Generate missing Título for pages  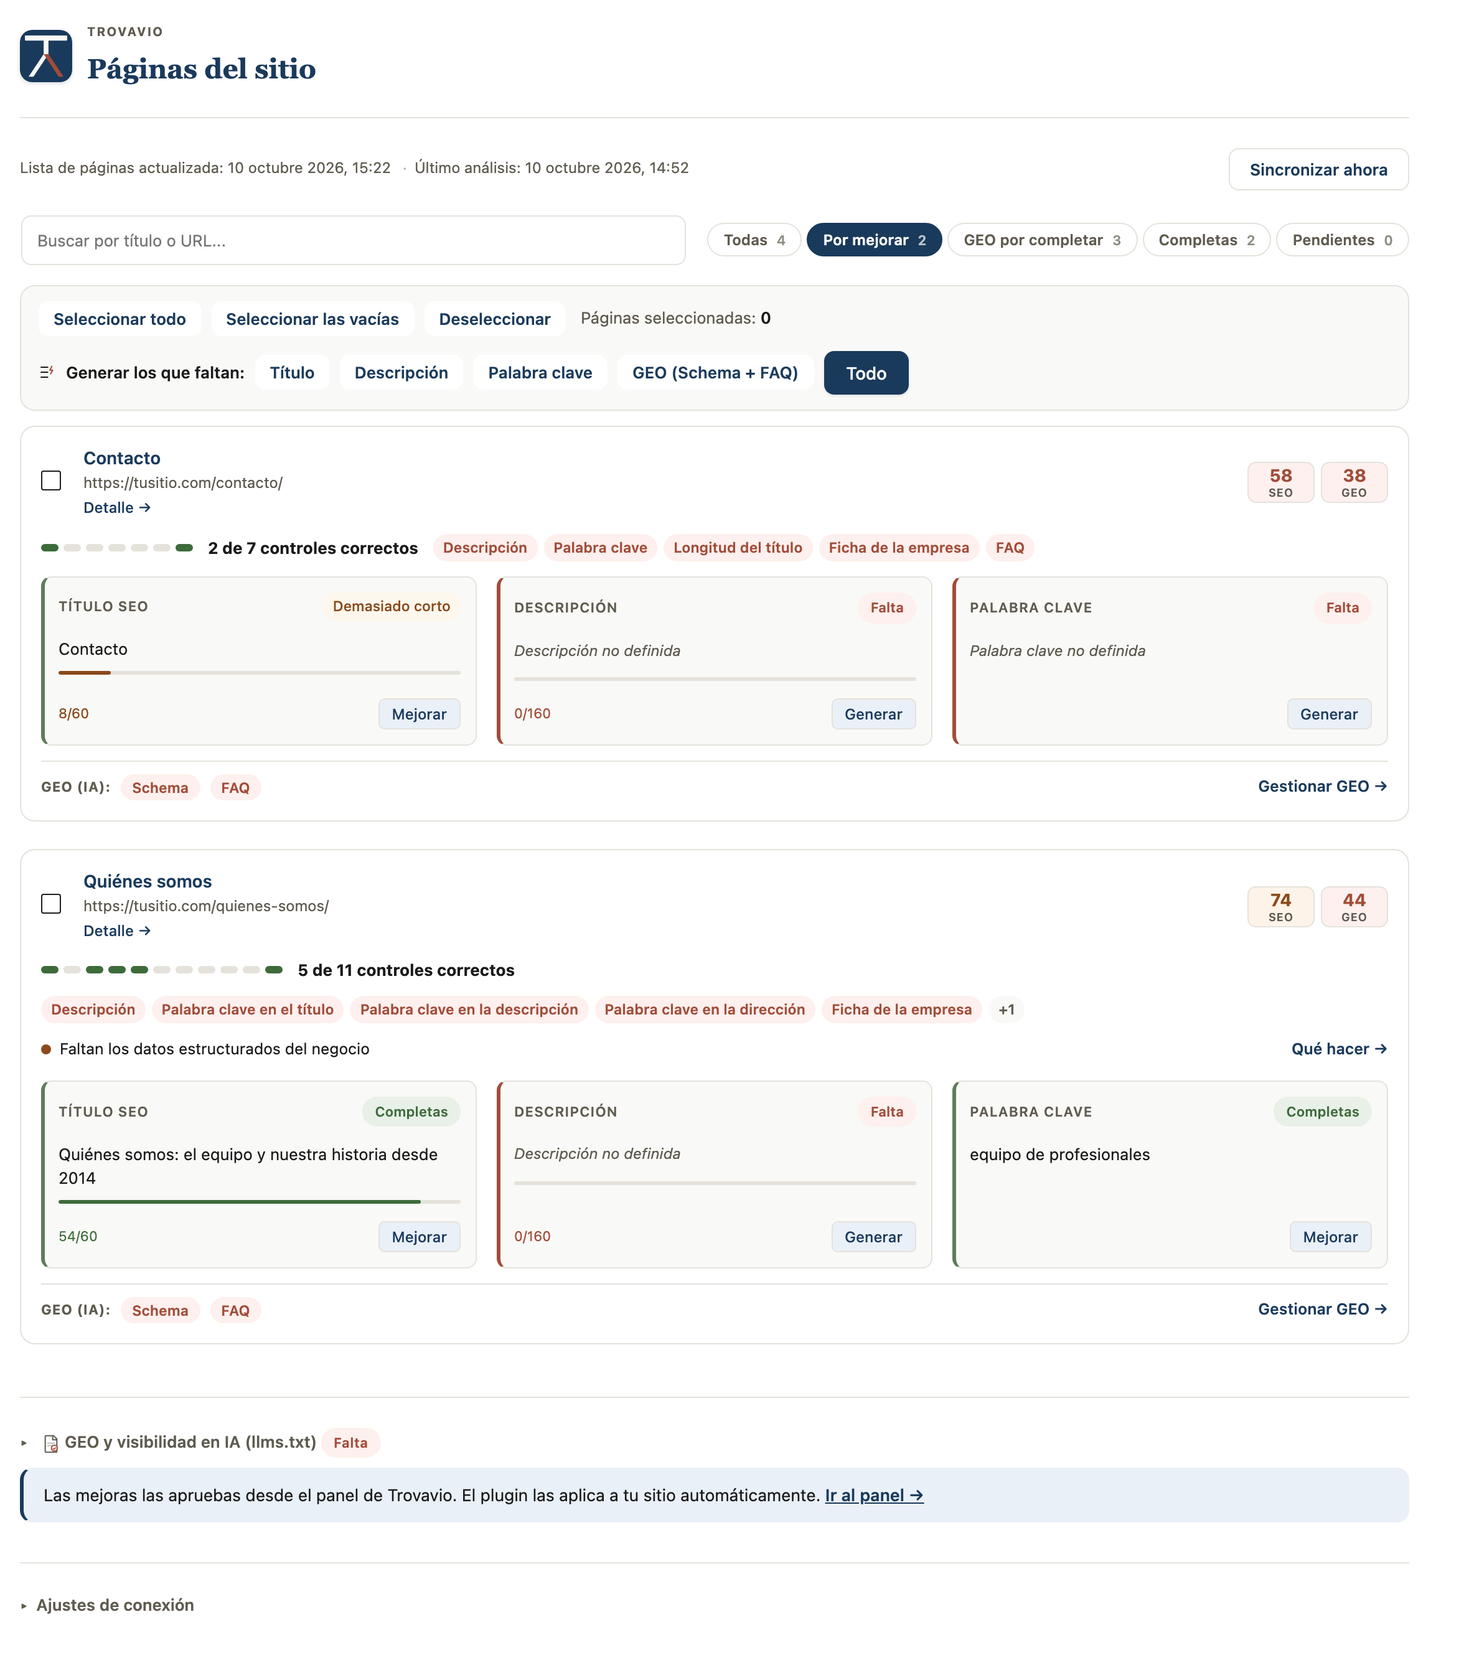(292, 372)
